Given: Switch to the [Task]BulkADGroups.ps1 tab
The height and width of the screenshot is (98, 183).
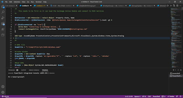Looking at the screenshot, I should [x=87, y=6].
